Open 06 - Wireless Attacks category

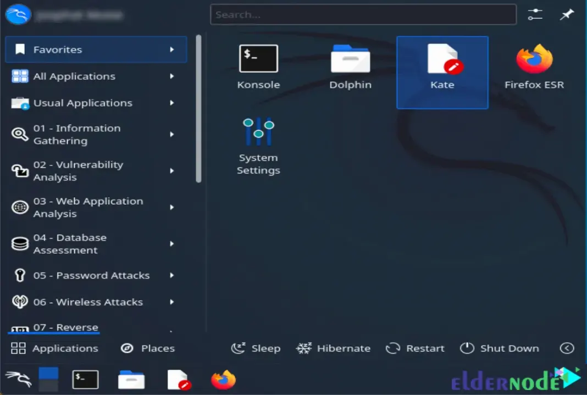[x=96, y=302]
